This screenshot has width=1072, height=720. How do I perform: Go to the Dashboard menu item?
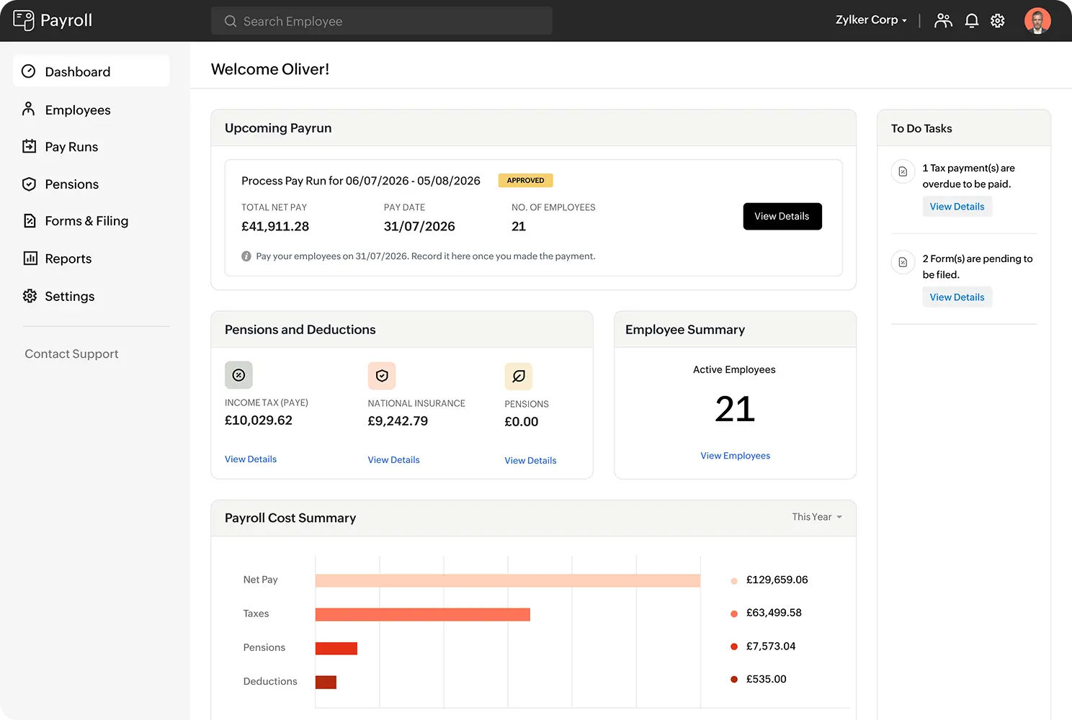pos(91,71)
